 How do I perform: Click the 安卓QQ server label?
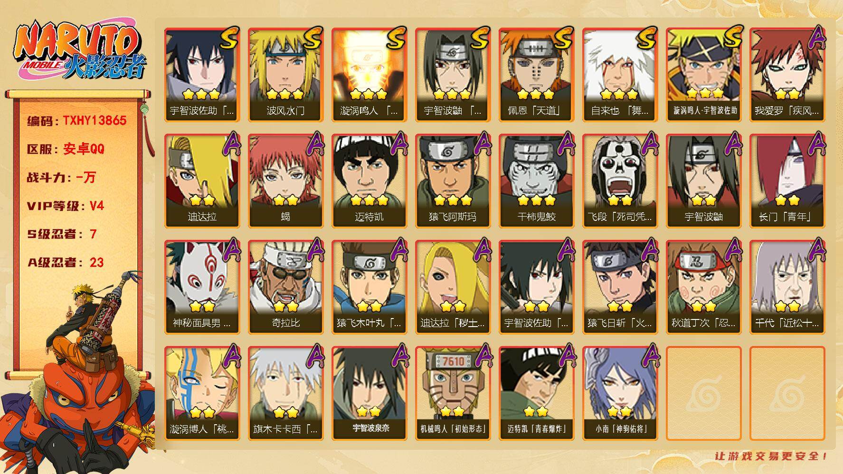[x=84, y=149]
